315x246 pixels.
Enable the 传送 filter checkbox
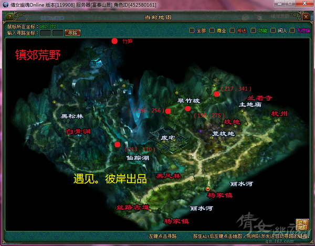tap(232, 30)
